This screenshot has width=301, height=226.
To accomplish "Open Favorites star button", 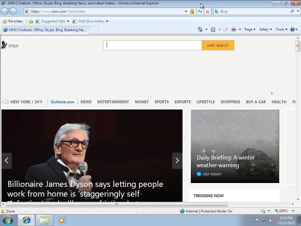I will point(13,21).
